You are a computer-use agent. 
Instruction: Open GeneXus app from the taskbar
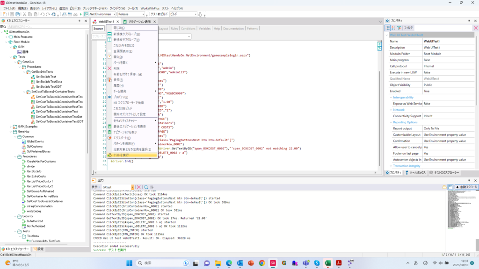273,263
